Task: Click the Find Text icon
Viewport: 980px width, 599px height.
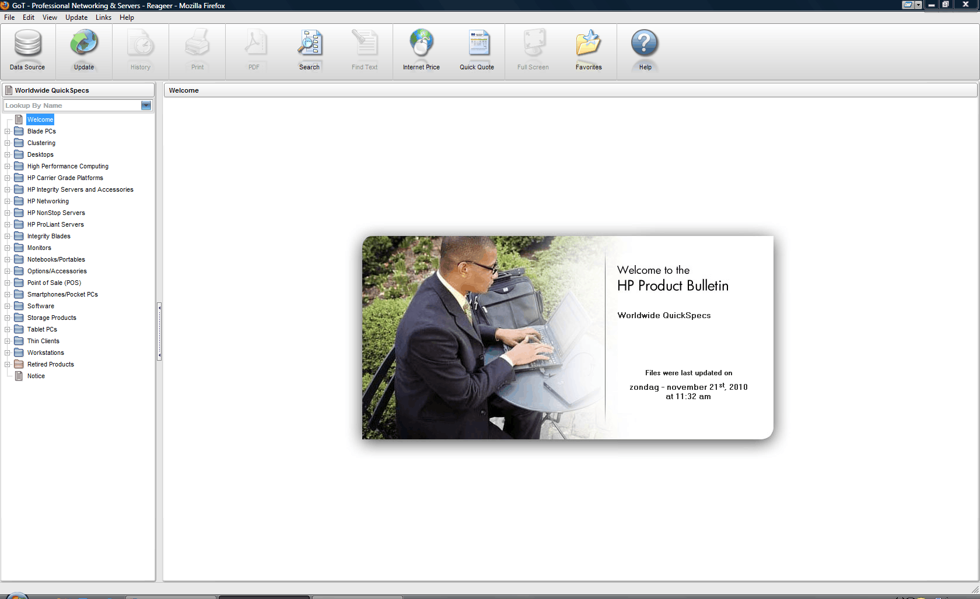Action: (x=365, y=44)
